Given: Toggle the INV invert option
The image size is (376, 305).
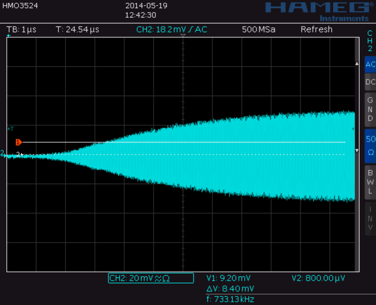Looking at the screenshot, I should coord(370,219).
